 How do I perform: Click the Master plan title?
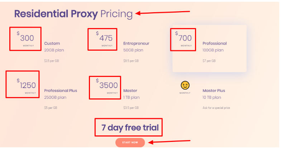pyautogui.click(x=130, y=91)
